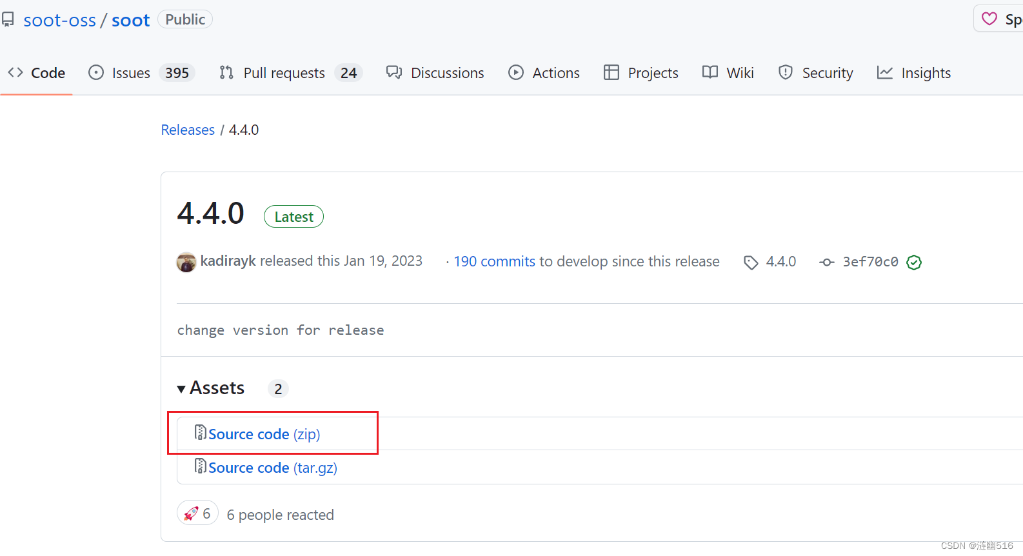This screenshot has width=1023, height=556.
Task: View the 190 commits since release
Action: click(x=495, y=261)
